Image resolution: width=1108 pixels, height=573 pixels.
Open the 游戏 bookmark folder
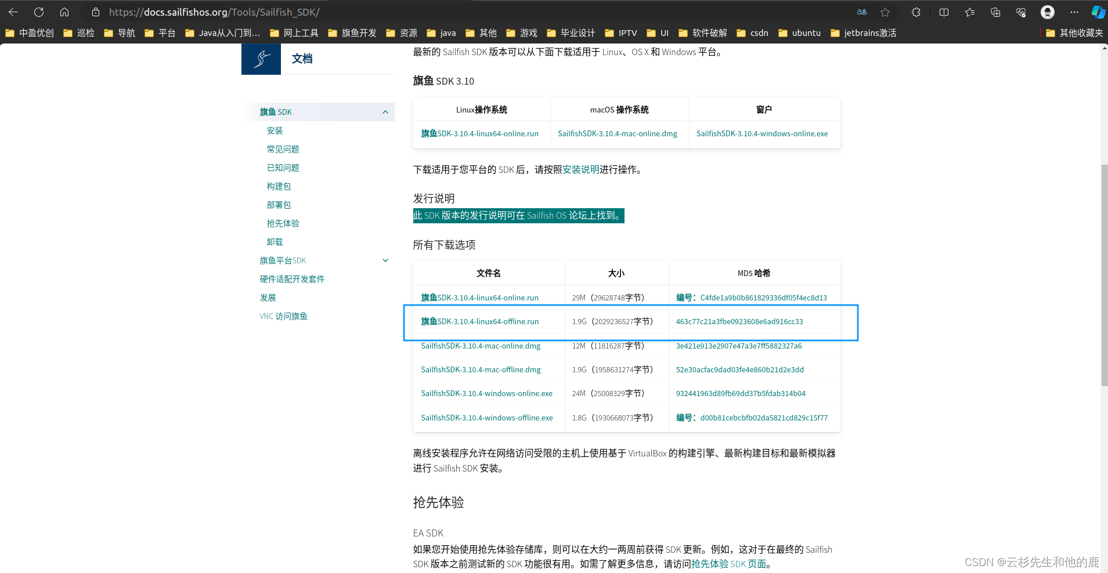(x=522, y=33)
